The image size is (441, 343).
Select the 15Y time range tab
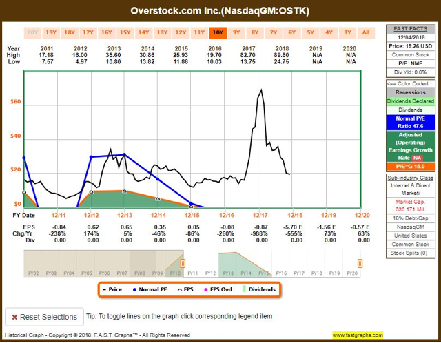[x=125, y=32]
